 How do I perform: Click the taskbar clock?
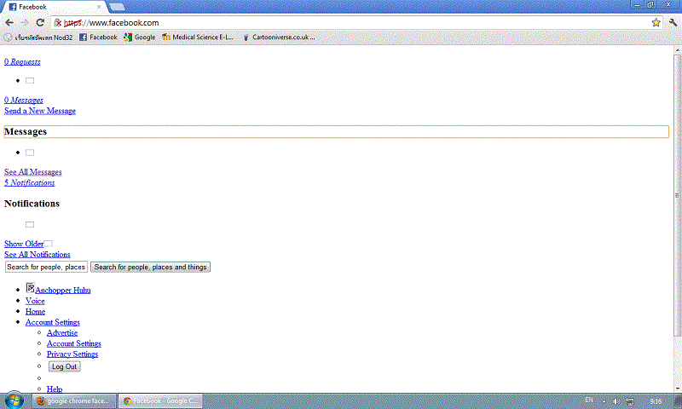(656, 401)
